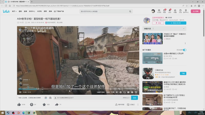Open the 1080P 高清 quality selector
This screenshot has width=205, height=115.
[x=100, y=92]
